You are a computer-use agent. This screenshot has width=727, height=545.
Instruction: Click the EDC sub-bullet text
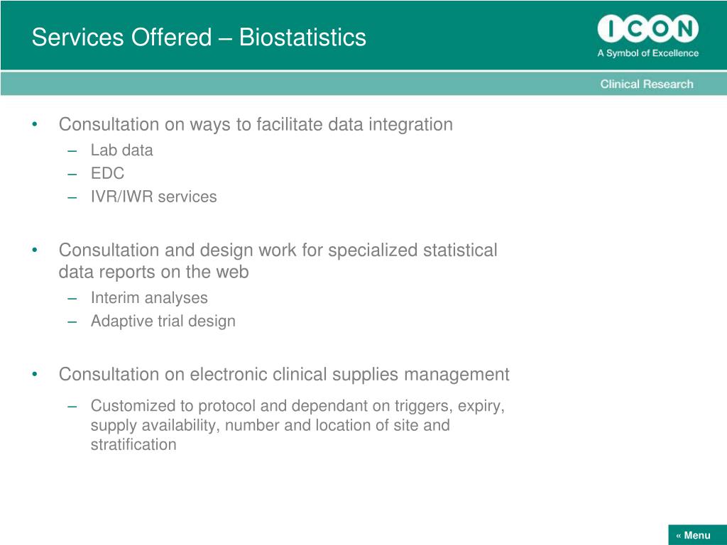108,173
